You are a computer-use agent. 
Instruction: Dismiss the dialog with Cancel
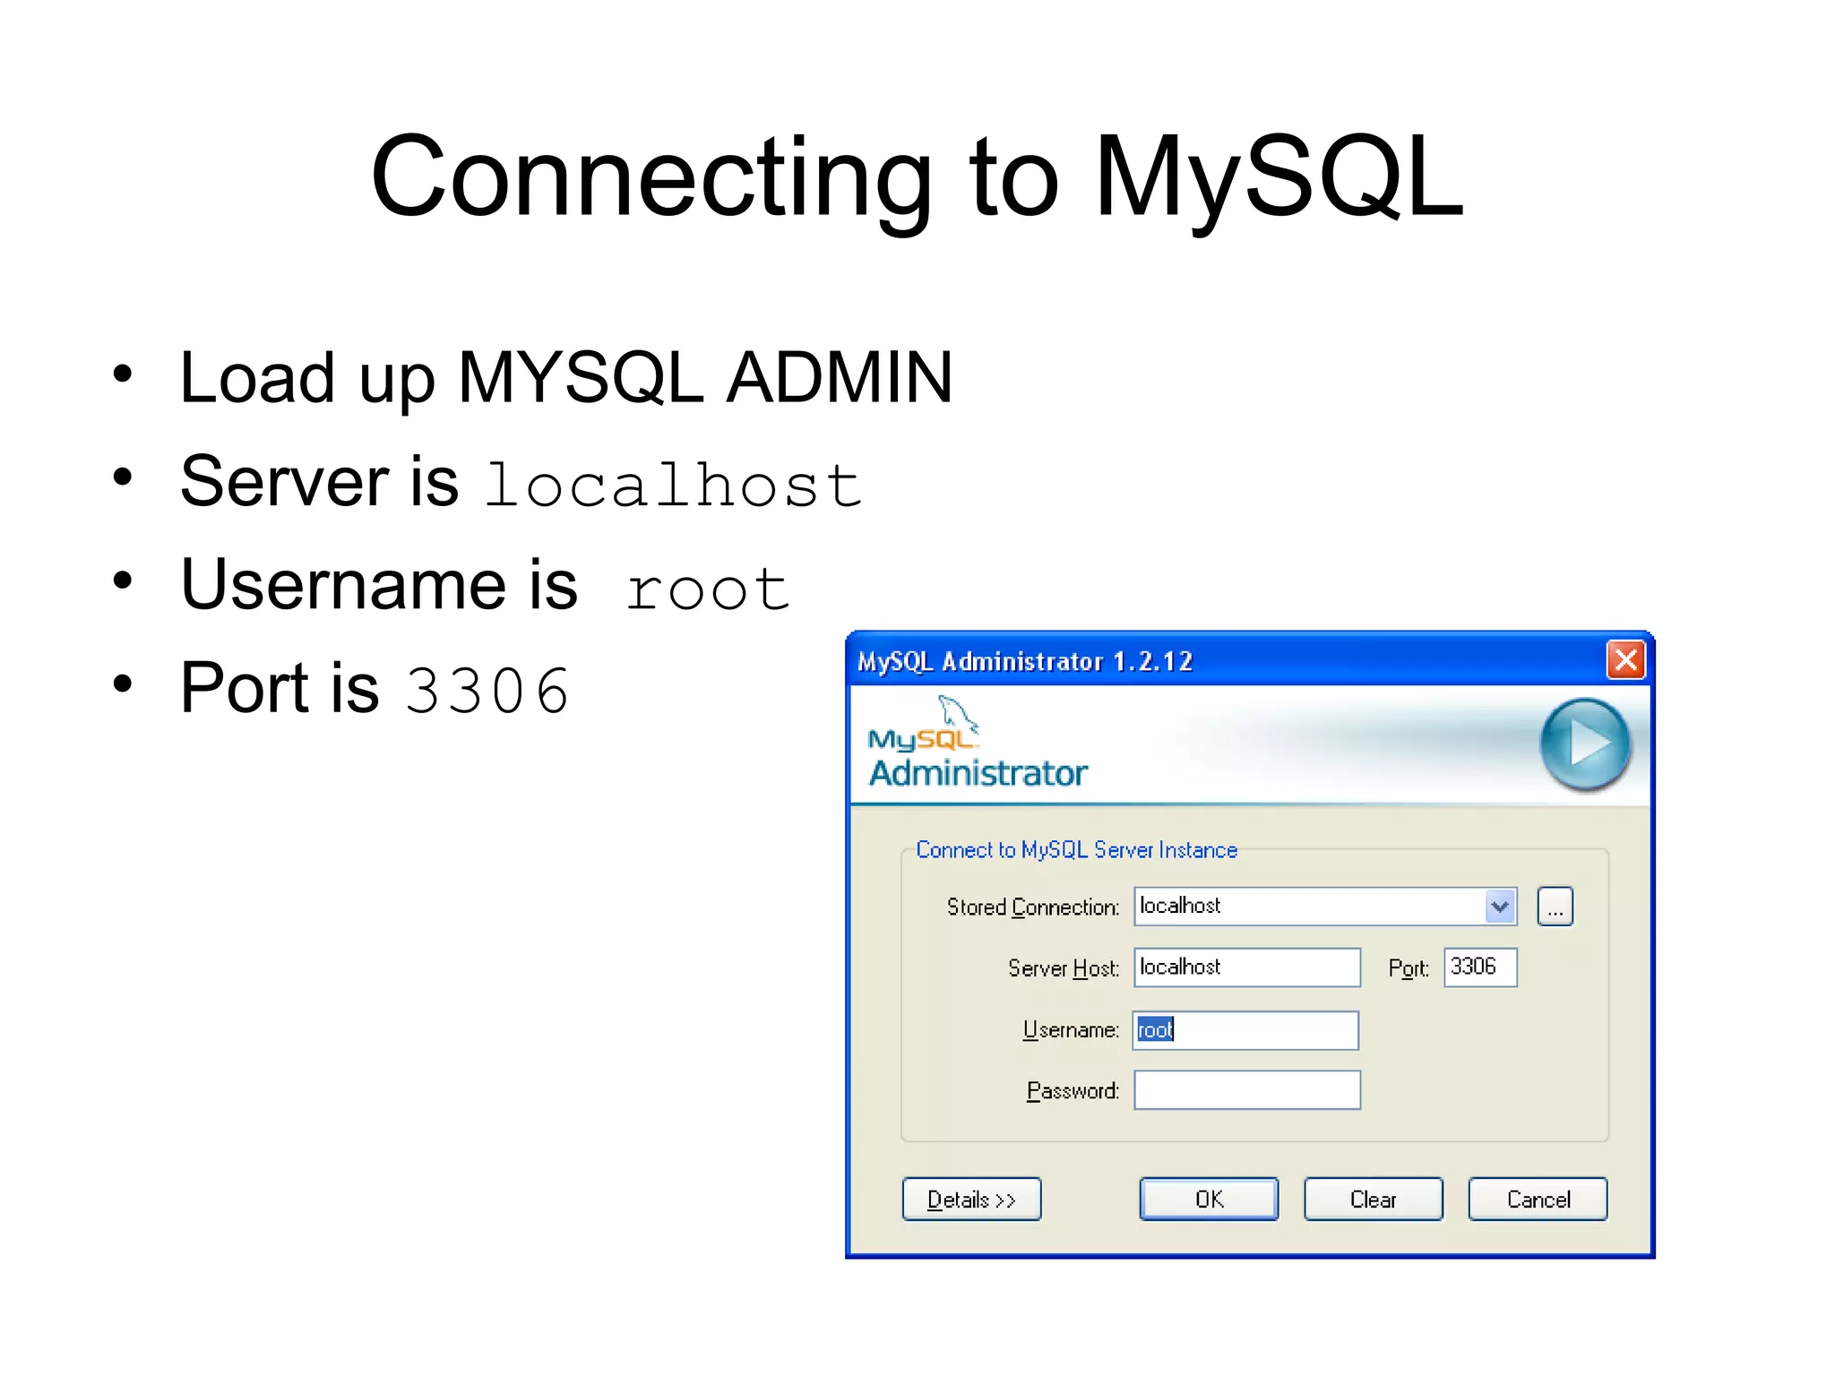tap(1538, 1200)
